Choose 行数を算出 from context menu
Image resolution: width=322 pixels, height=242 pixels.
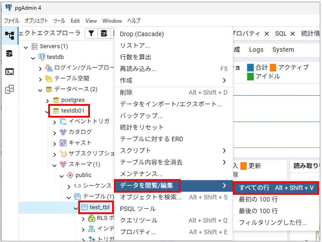[x=173, y=57]
